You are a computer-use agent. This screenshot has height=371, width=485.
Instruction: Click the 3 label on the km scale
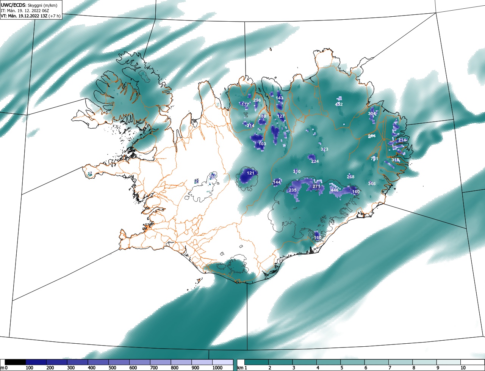pos(294,368)
